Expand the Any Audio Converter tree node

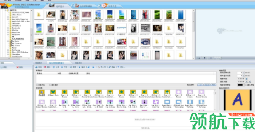coord(8,19)
